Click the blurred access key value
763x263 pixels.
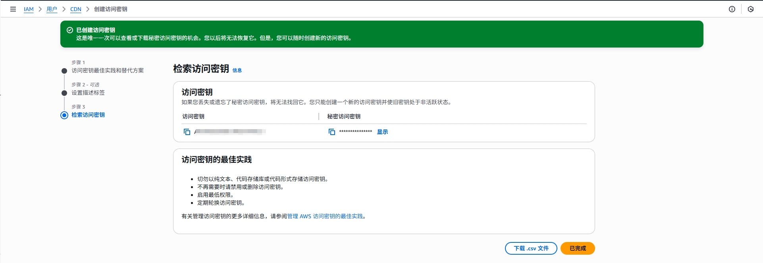(230, 131)
